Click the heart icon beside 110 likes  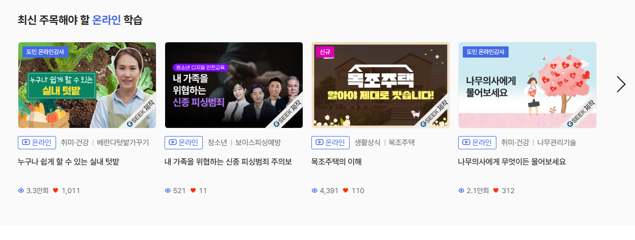(x=346, y=191)
